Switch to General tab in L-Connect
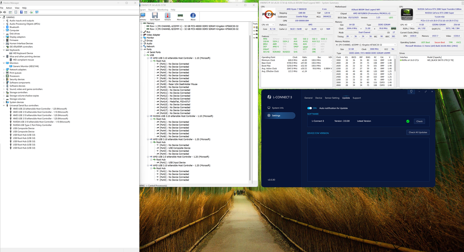 [x=308, y=98]
